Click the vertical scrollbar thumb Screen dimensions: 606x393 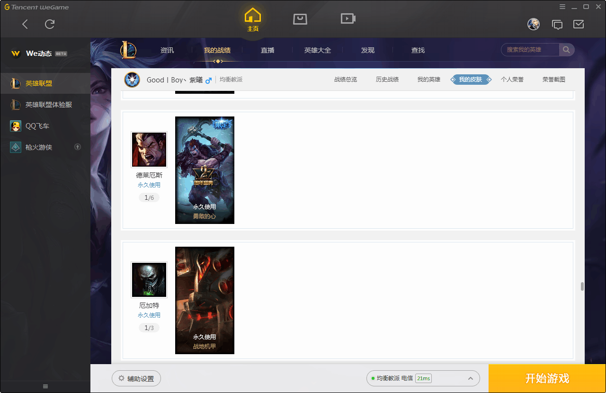click(582, 286)
